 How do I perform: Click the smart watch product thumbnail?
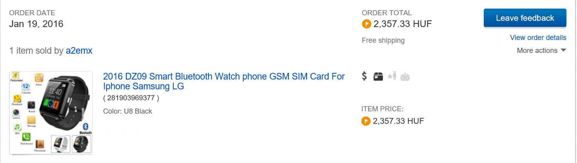(x=51, y=113)
